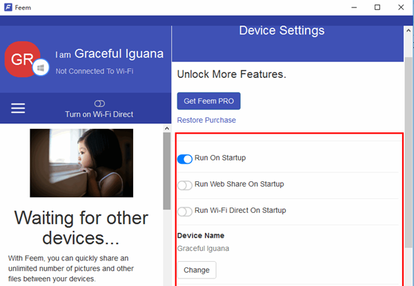This screenshot has width=414, height=286.
Task: Click the left panel scroll up arrow
Action: [166, 128]
